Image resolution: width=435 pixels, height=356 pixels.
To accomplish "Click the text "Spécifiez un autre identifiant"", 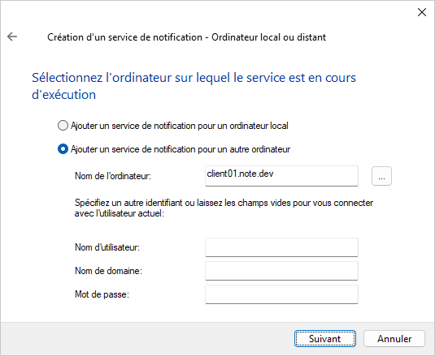I will [128, 203].
